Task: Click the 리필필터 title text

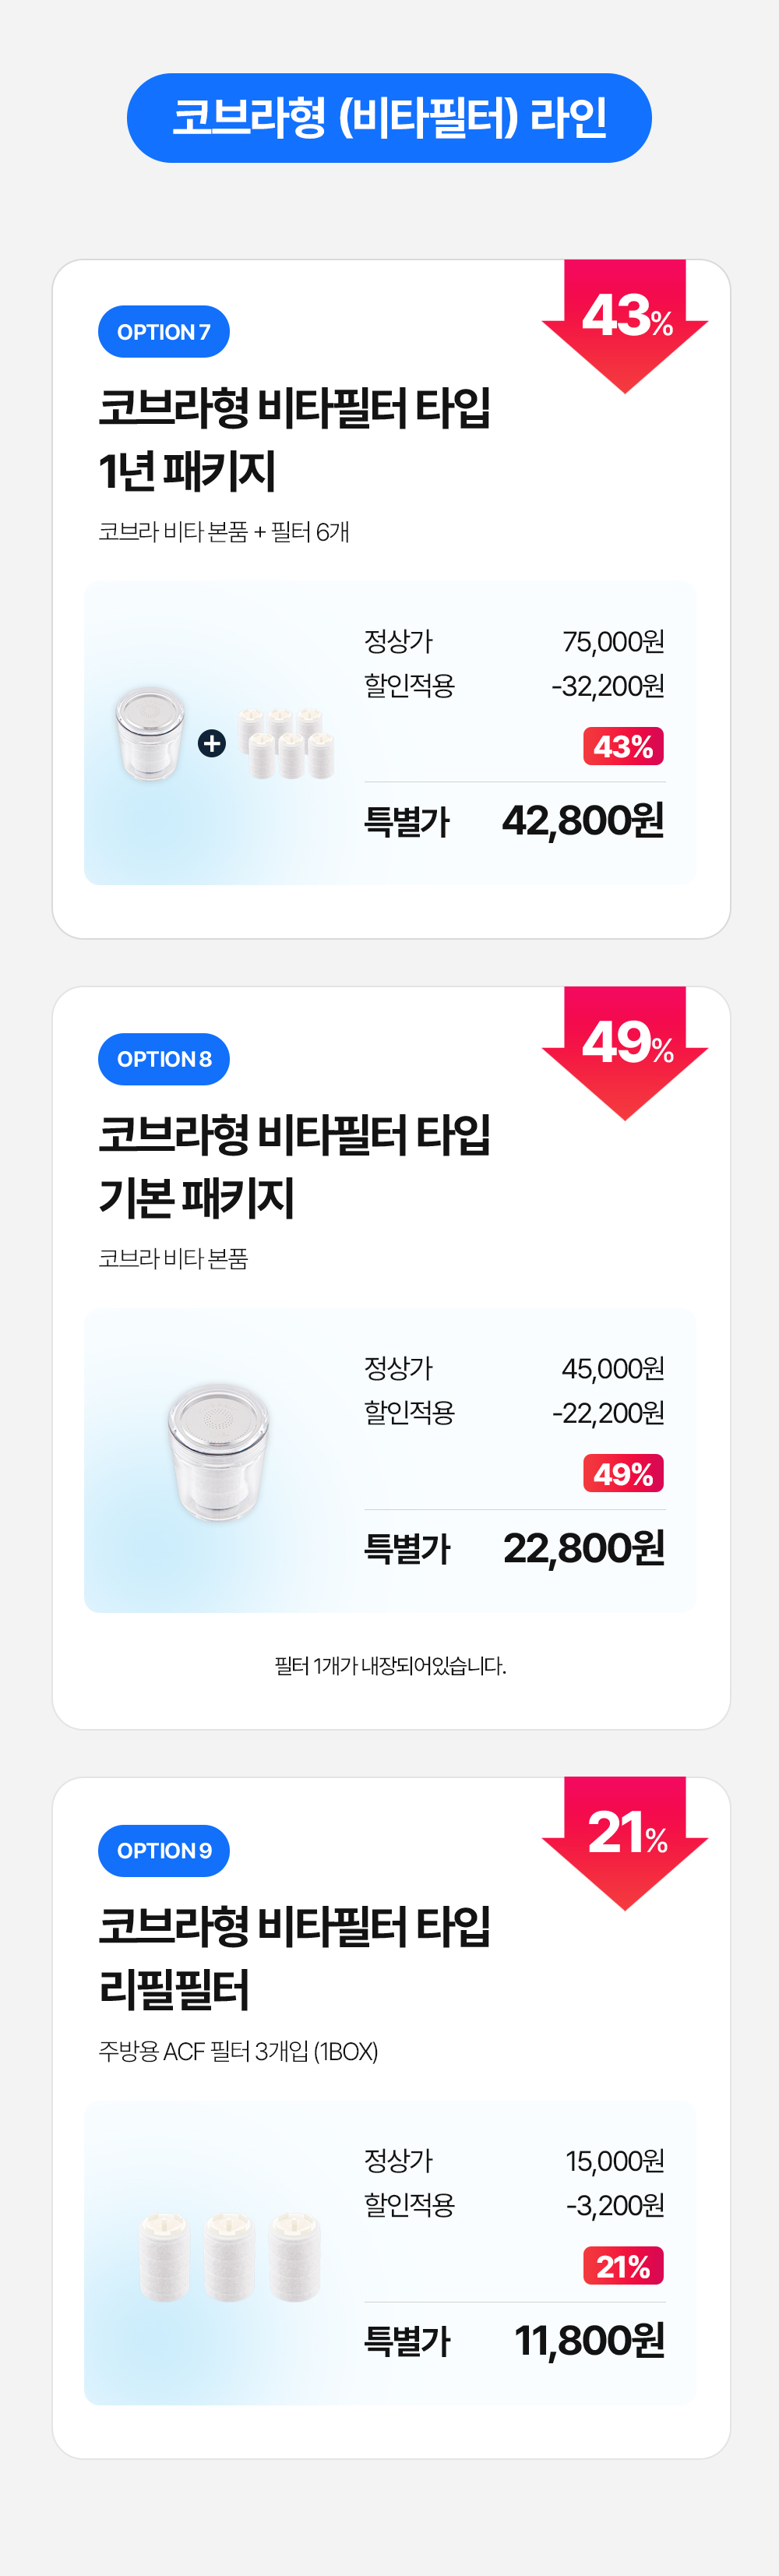Action: pos(174,1989)
